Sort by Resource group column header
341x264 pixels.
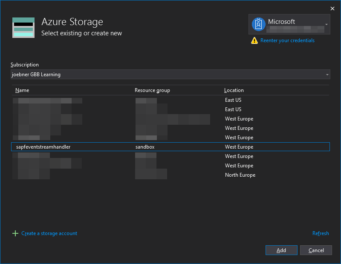(x=152, y=90)
